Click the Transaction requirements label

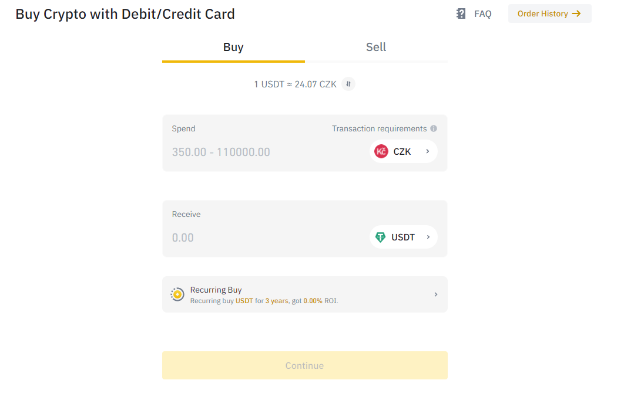(379, 128)
